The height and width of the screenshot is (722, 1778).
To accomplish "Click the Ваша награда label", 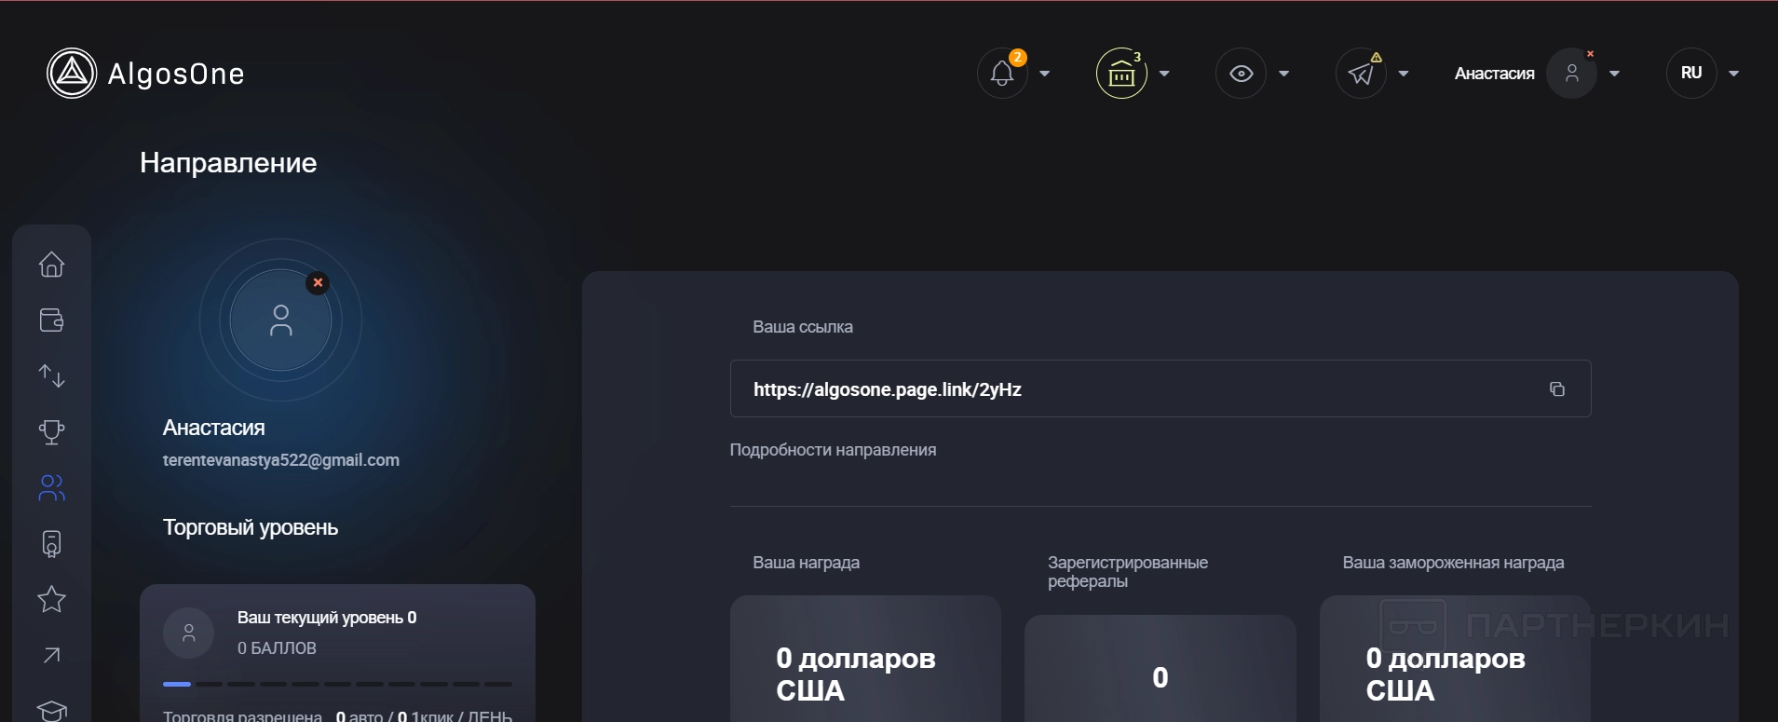I will point(807,563).
